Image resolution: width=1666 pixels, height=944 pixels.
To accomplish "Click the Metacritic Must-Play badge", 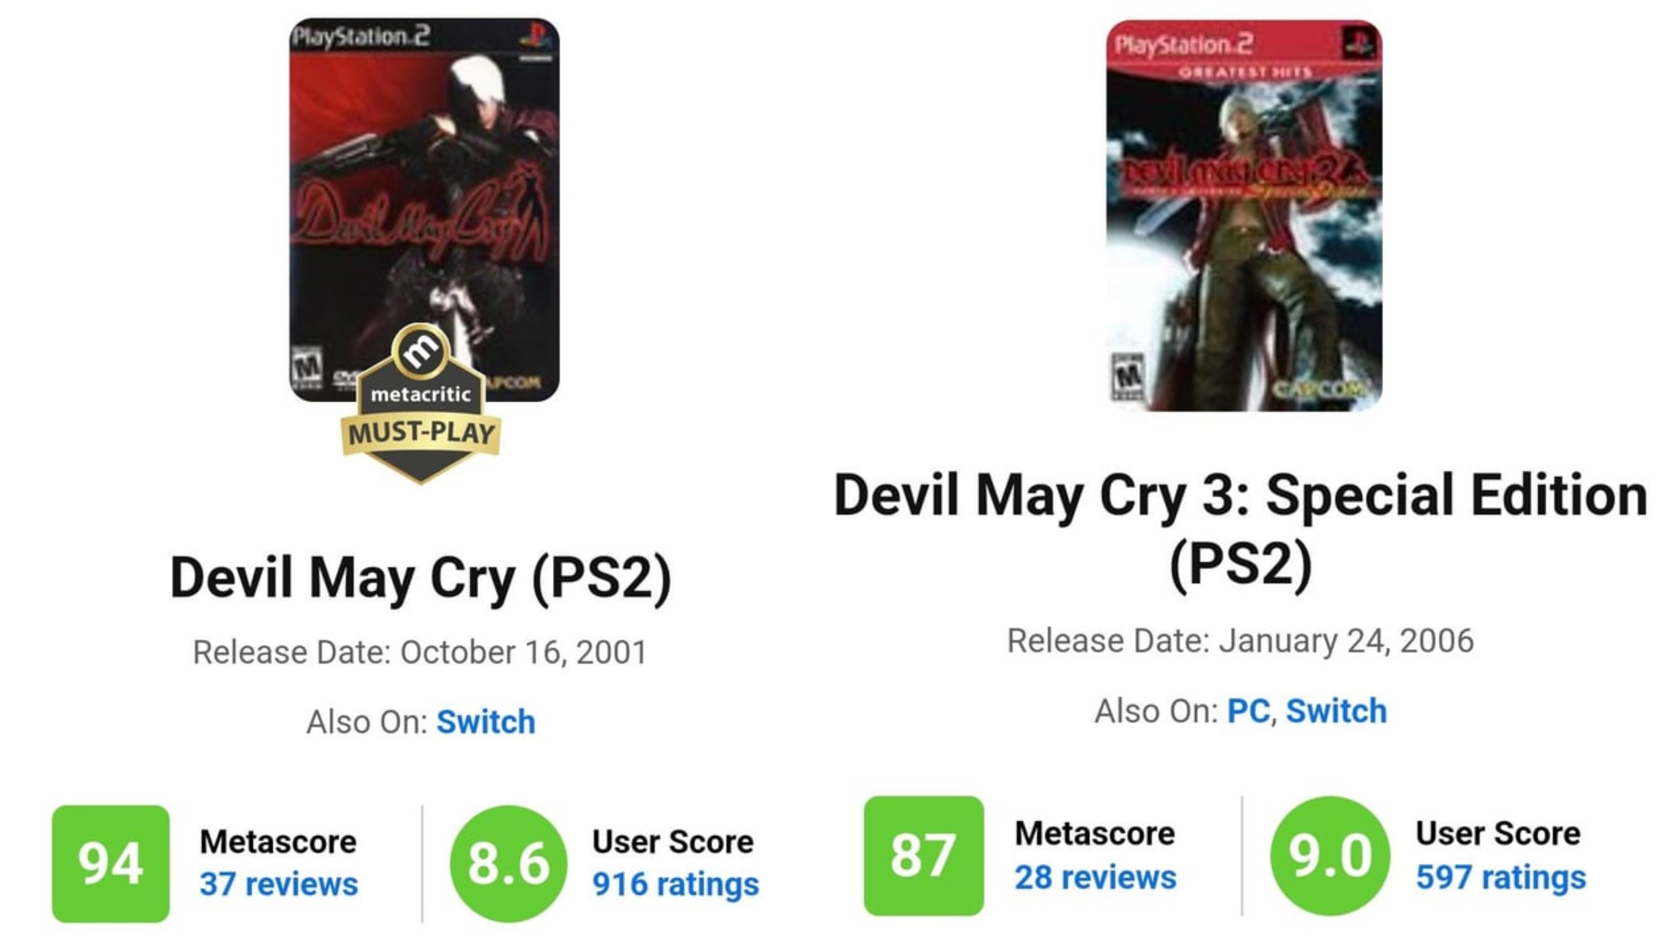I will pos(421,403).
